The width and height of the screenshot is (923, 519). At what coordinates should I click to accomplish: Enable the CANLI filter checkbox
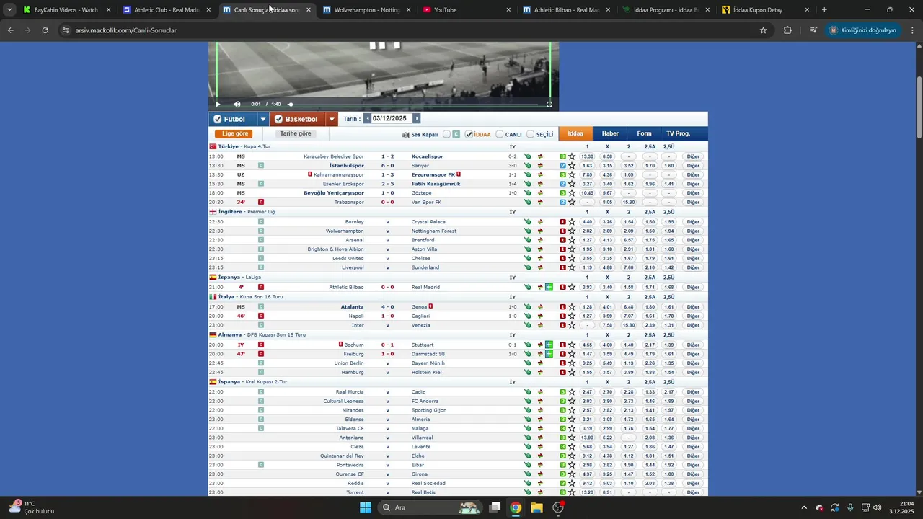click(x=500, y=134)
